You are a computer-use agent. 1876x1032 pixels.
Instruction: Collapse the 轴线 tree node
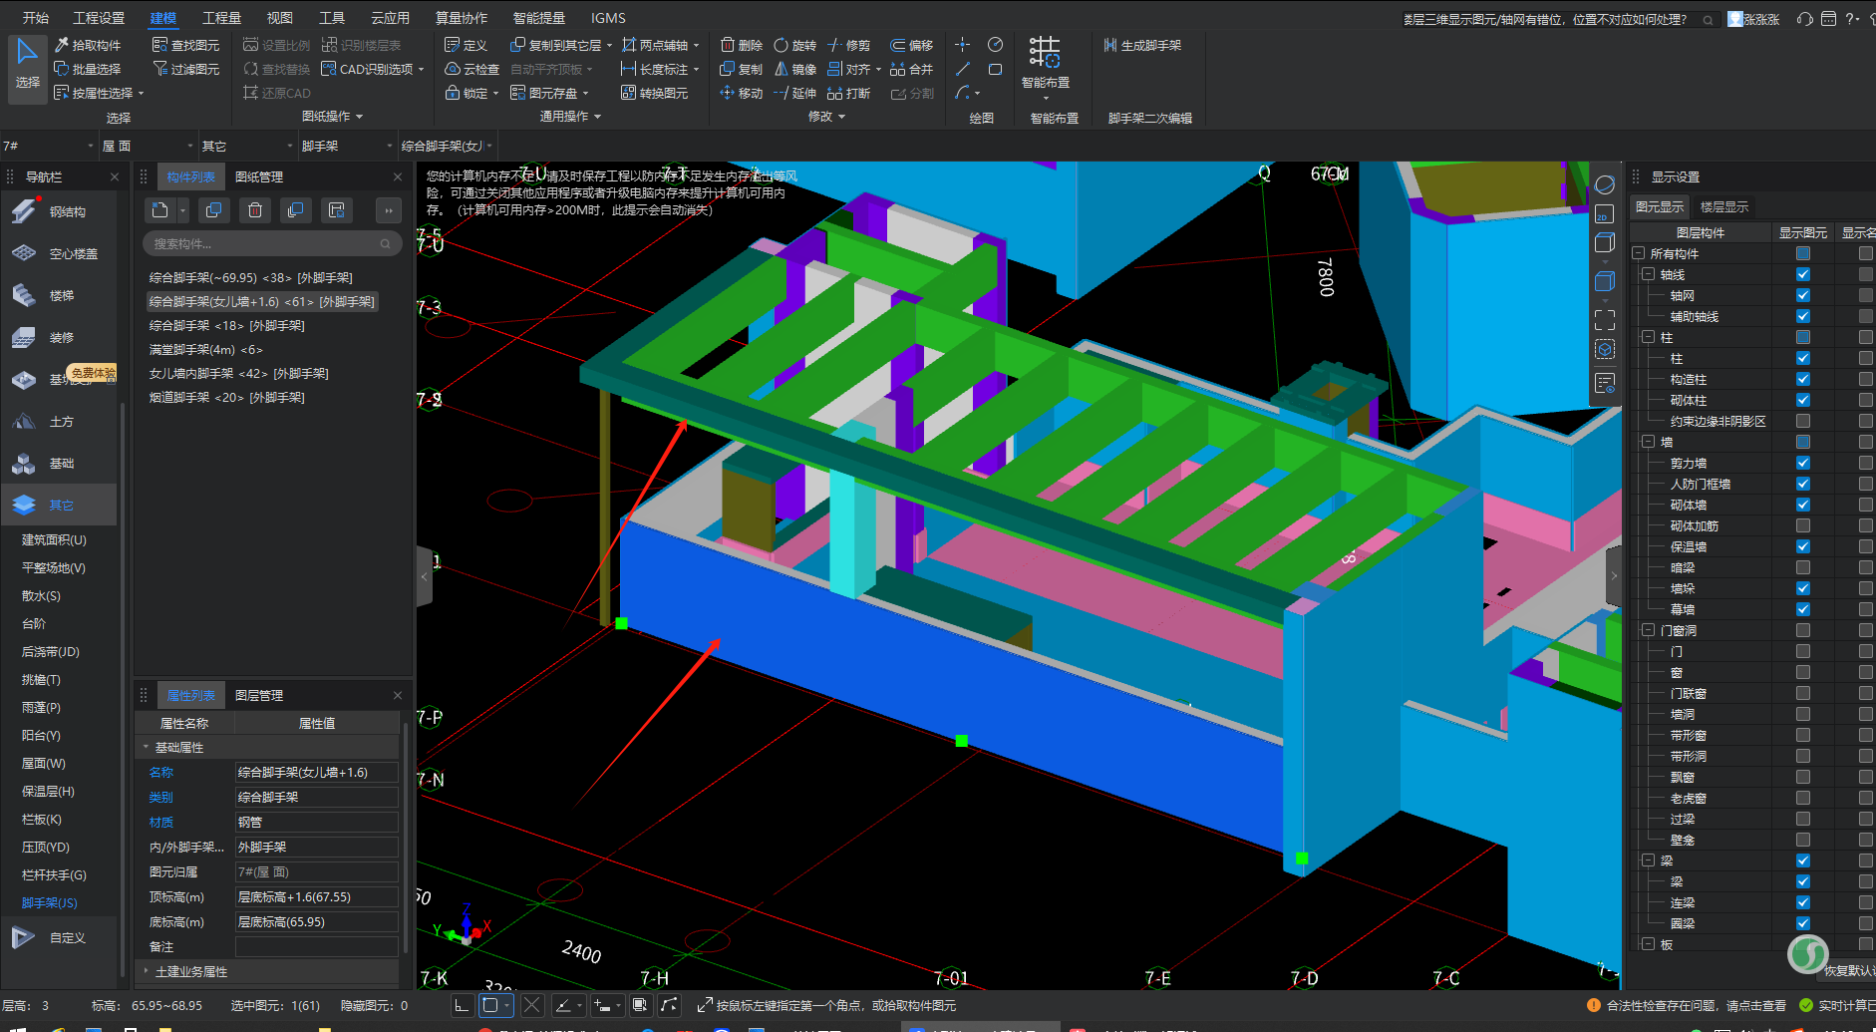(x=1649, y=274)
